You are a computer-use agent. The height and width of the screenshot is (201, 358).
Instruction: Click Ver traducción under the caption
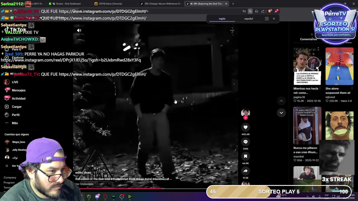pyautogui.click(x=84, y=184)
